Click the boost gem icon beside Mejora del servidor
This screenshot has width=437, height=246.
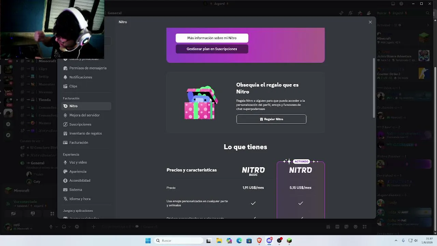(x=65, y=115)
